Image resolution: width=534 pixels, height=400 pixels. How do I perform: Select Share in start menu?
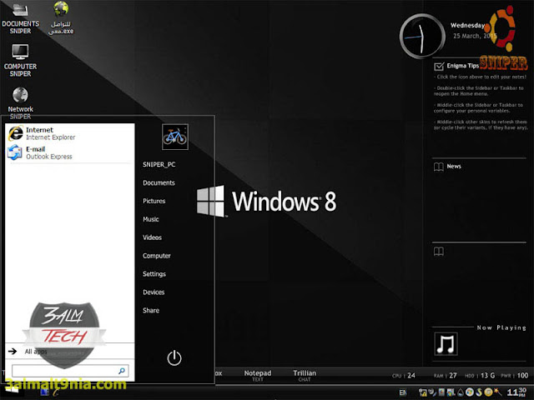pos(151,311)
